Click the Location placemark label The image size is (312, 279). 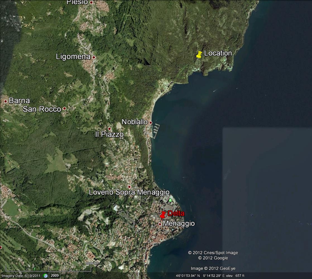coord(218,53)
